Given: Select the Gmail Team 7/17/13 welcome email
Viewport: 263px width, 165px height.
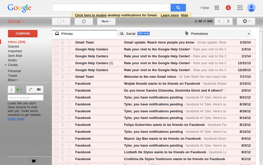Looking at the screenshot, I should coord(56,77).
